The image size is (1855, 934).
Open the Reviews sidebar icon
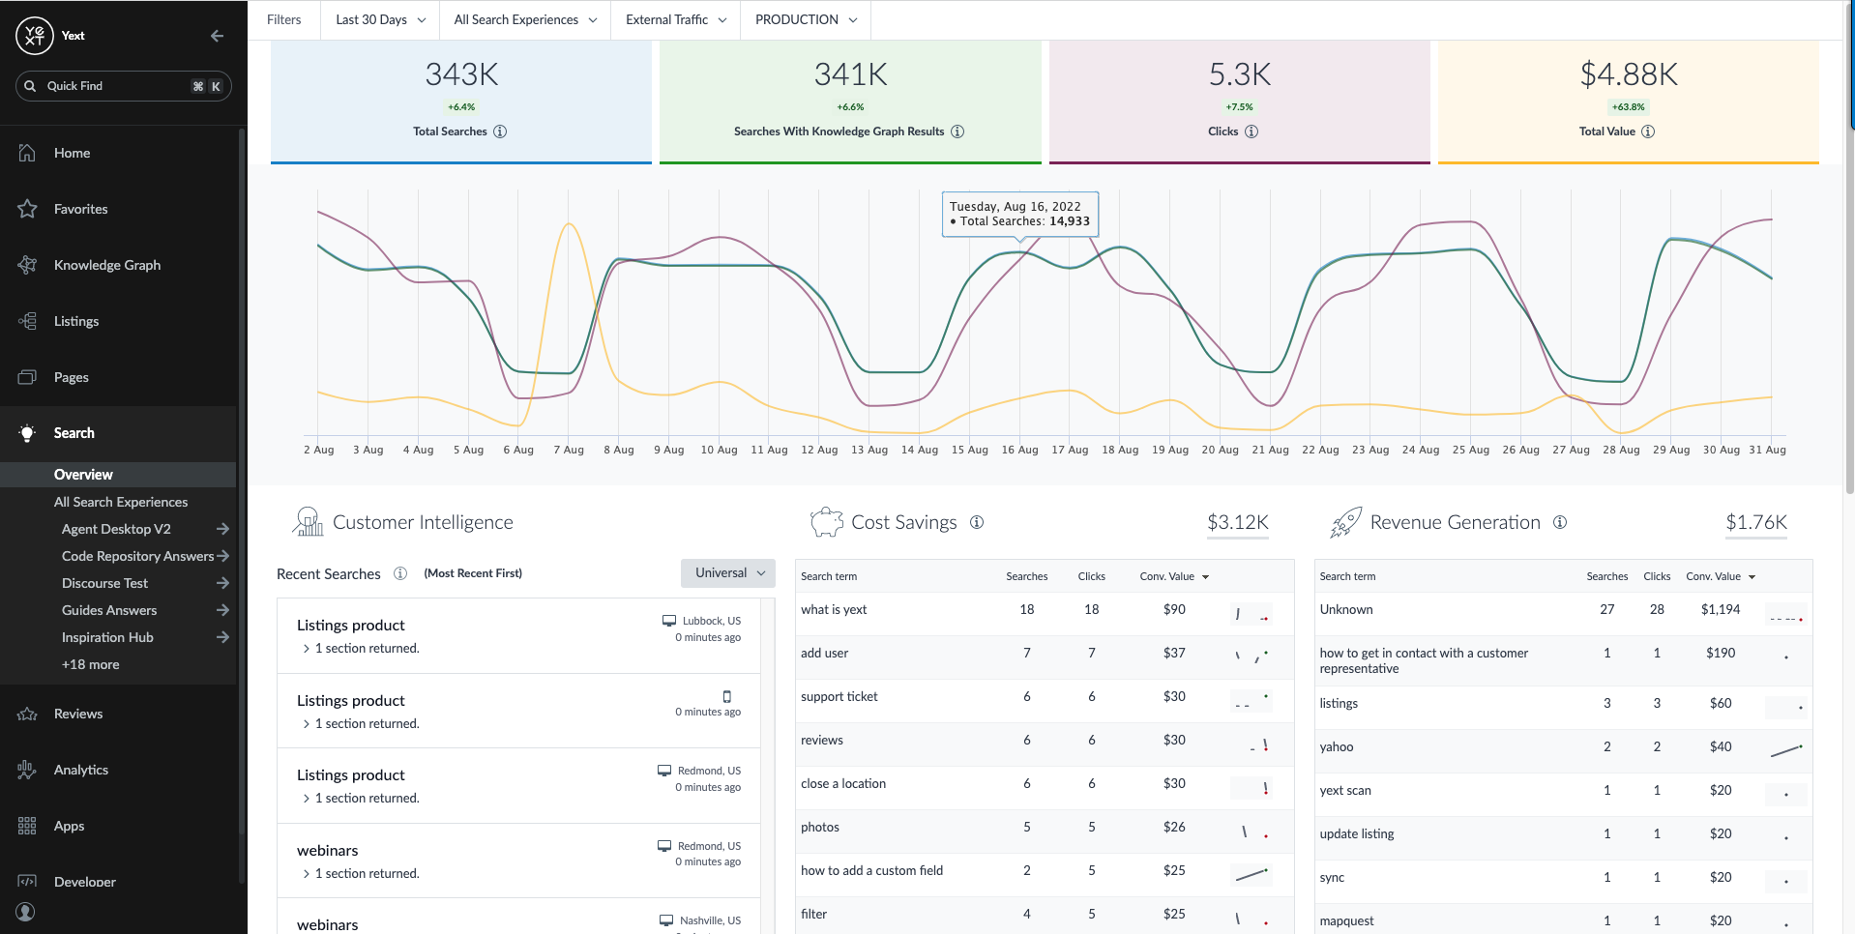coord(28,713)
